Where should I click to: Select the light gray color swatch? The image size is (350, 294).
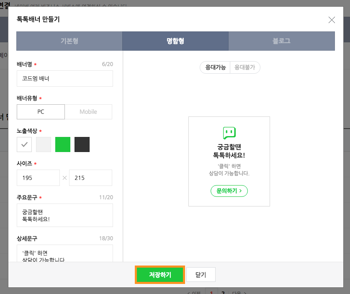pos(44,144)
